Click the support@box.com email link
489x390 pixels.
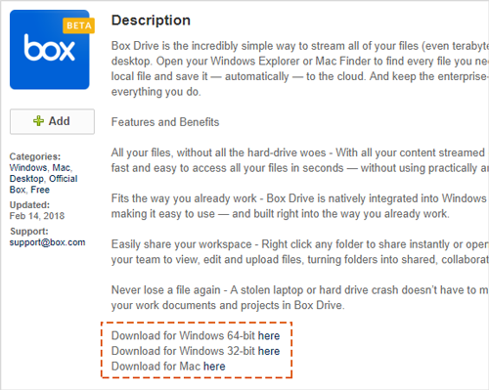click(47, 242)
